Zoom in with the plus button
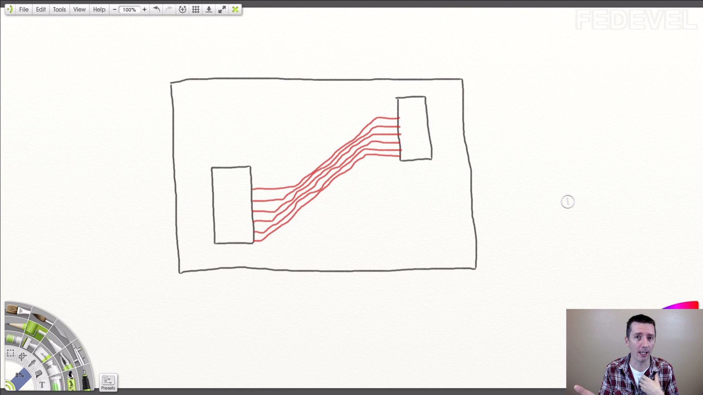Screen dimensions: 703x395 coord(144,10)
